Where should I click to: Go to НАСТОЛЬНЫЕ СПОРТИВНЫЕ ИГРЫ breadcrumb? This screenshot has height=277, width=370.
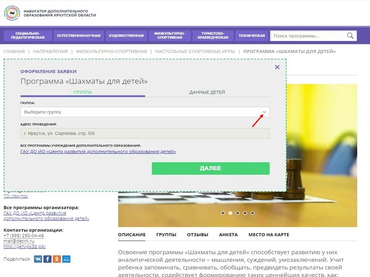pyautogui.click(x=195, y=51)
